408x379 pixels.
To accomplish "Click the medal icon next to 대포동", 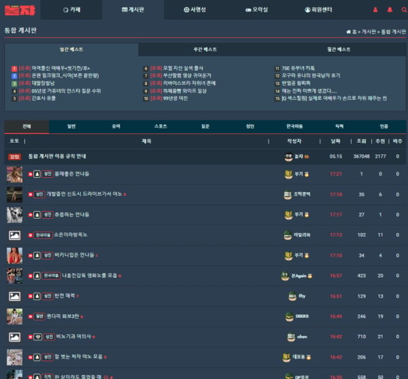I will click(308, 357).
